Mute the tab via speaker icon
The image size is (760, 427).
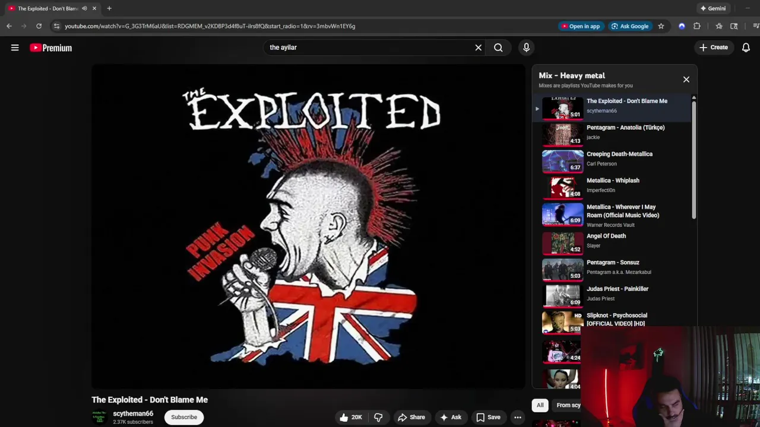click(x=84, y=8)
